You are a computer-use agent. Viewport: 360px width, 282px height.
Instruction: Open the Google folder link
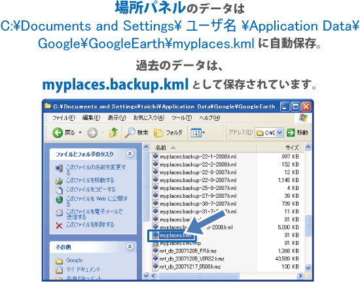pyautogui.click(x=75, y=260)
